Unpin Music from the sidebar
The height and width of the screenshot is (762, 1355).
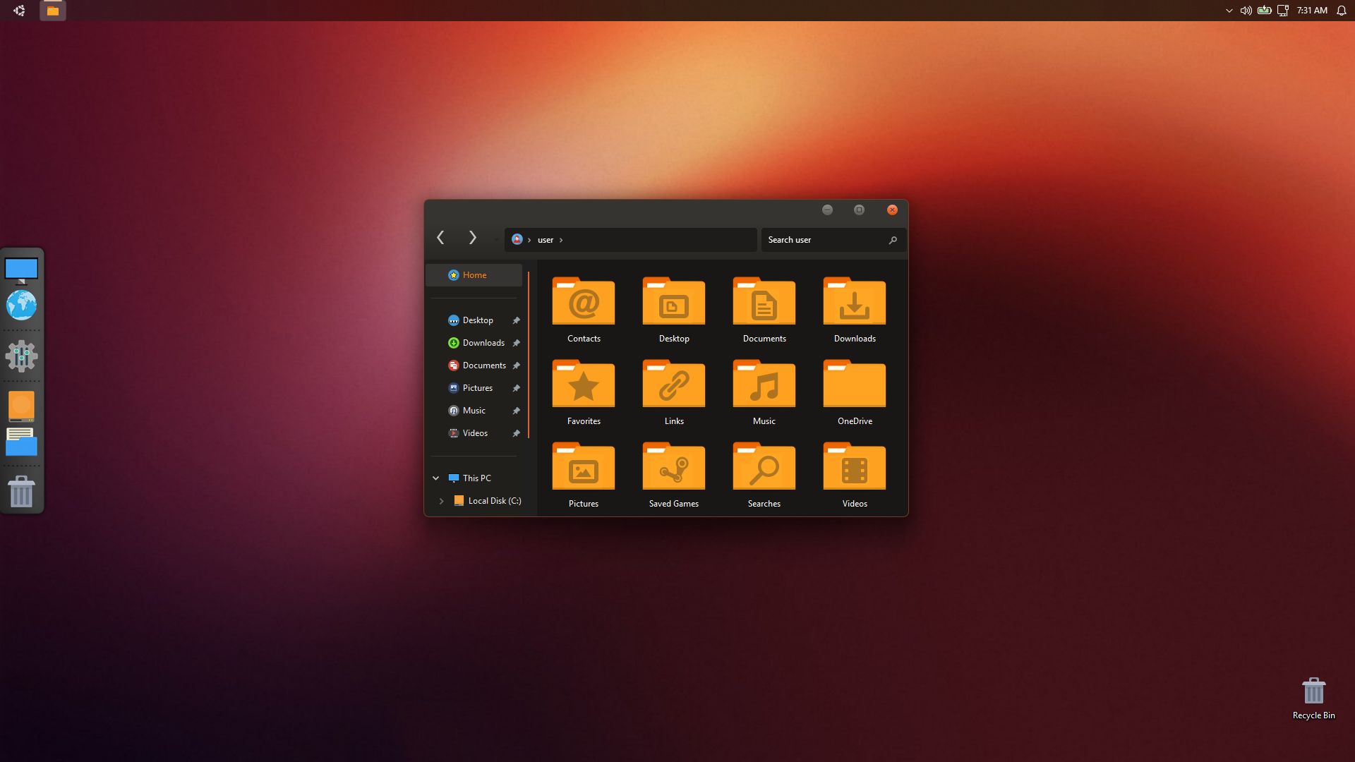pyautogui.click(x=516, y=411)
